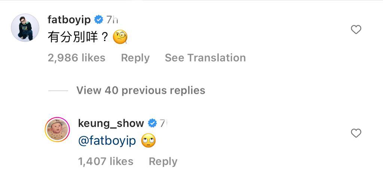
Task: Click the verified badge beside fatboyip
Action: click(x=99, y=19)
